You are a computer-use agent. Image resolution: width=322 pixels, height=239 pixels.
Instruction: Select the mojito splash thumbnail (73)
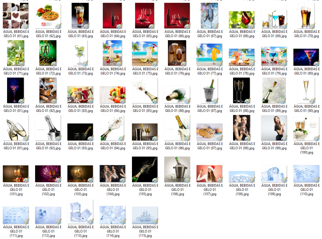coord(80,53)
